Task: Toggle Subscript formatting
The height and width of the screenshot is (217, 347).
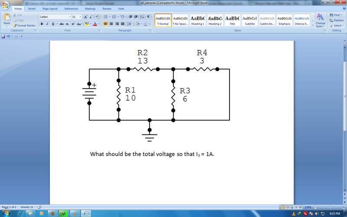Action: pos(67,24)
